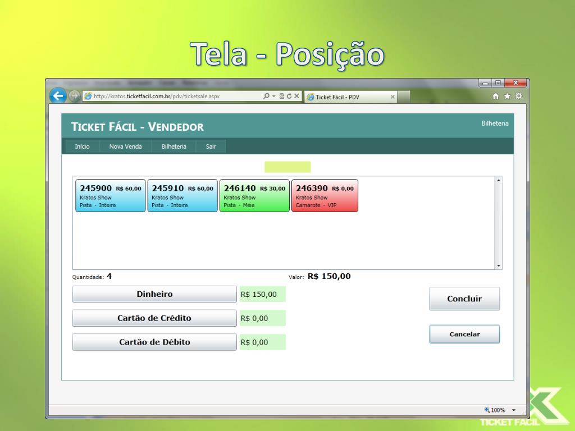This screenshot has height=431, width=575.
Task: Click the search magnifier in address bar
Action: 267,96
